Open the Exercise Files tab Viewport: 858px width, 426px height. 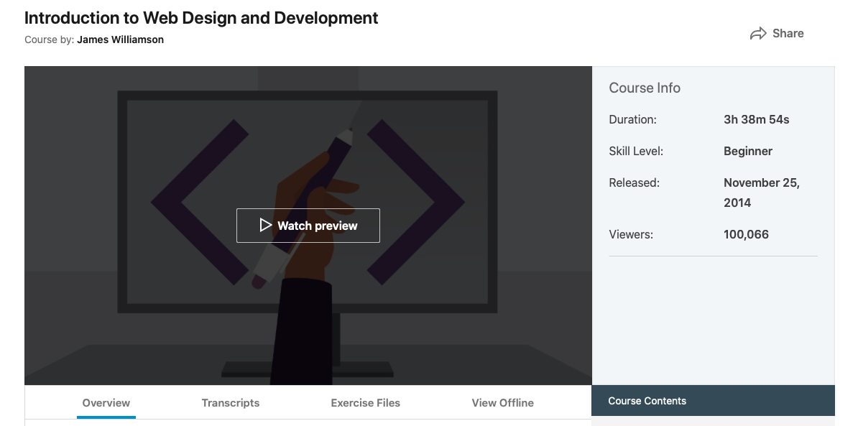coord(366,403)
